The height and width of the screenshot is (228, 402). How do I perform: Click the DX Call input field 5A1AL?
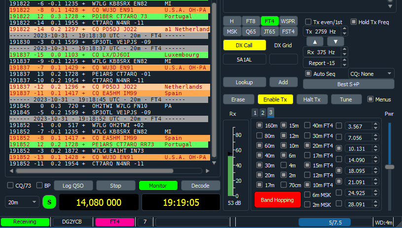click(244, 59)
